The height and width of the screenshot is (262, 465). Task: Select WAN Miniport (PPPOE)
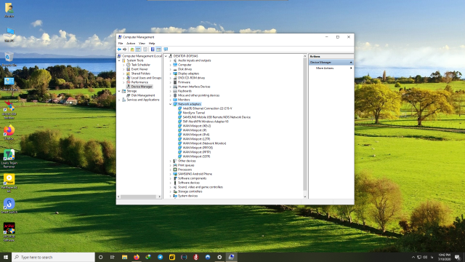pyautogui.click(x=198, y=148)
